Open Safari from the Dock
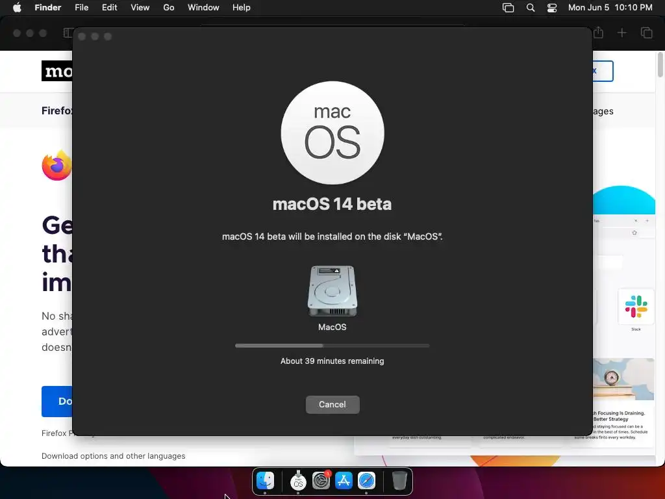 click(366, 481)
